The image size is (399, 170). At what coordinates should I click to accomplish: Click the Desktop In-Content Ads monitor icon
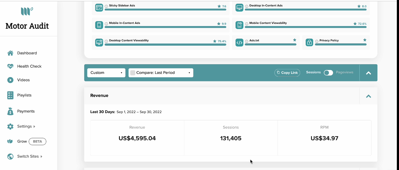pos(239,8)
